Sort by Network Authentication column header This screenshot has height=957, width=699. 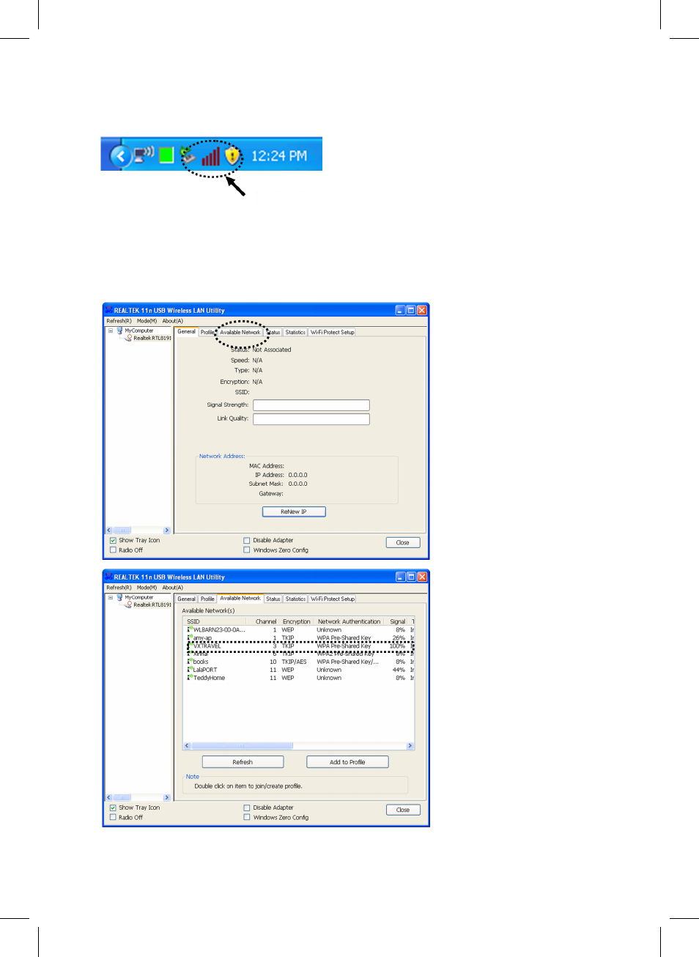(x=349, y=621)
